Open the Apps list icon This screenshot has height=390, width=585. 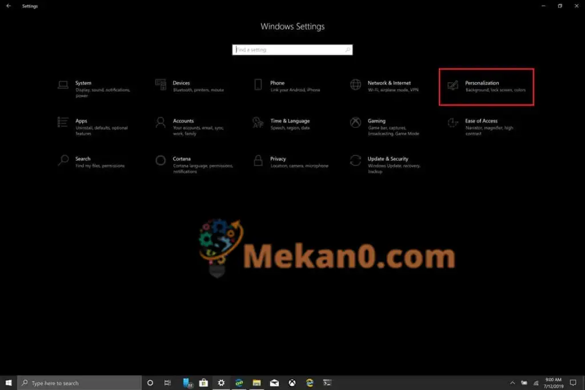(63, 122)
